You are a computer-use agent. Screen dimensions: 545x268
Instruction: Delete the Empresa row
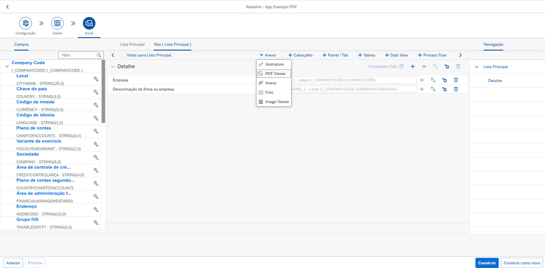click(x=456, y=80)
